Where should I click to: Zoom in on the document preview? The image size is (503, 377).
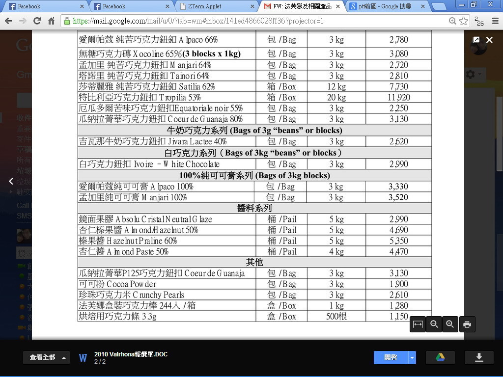click(x=450, y=324)
